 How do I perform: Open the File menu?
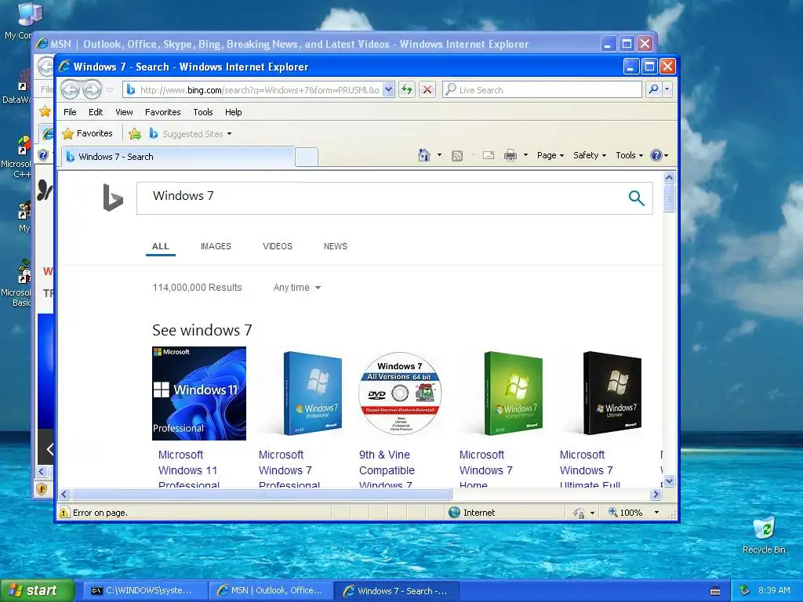pyautogui.click(x=70, y=112)
